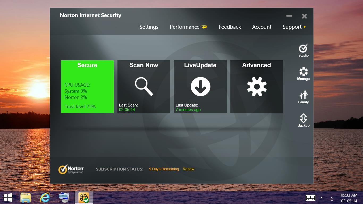
Task: Open the Family sidebar icon
Action: [x=303, y=97]
